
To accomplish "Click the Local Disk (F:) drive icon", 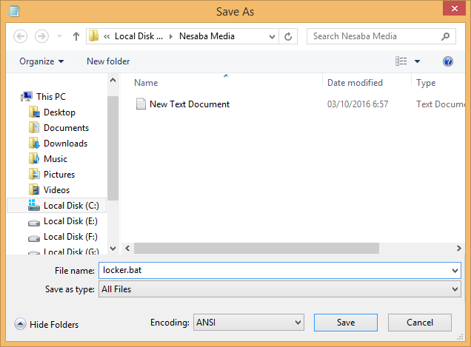I will [34, 238].
